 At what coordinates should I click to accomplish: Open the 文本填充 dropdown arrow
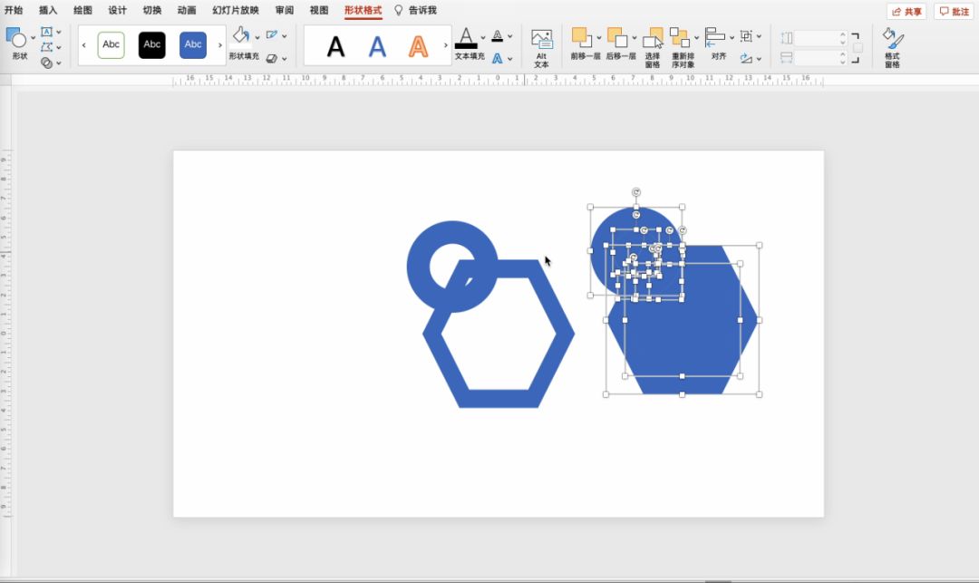[x=483, y=37]
